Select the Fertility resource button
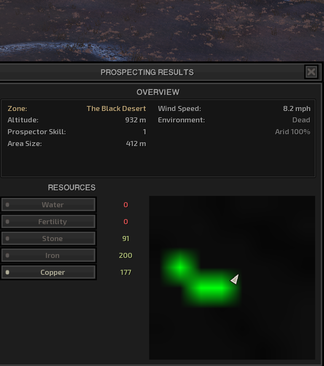324x366 pixels. point(48,222)
